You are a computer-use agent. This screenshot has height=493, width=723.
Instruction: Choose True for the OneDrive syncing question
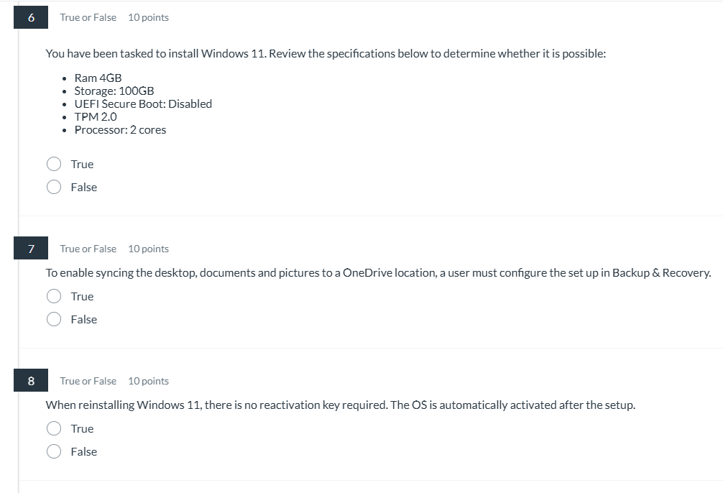coord(54,296)
